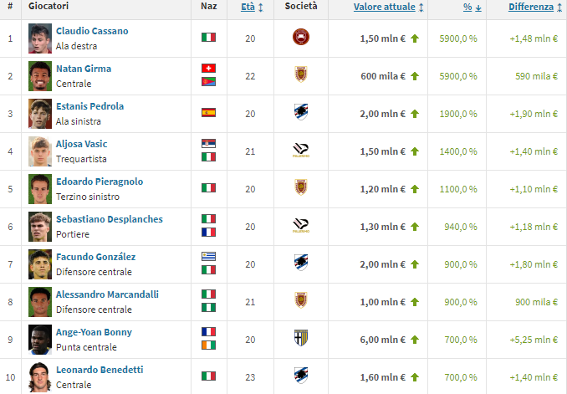Go to Sebastiano Desplanches' profile
This screenshot has height=394, width=567.
(x=110, y=219)
